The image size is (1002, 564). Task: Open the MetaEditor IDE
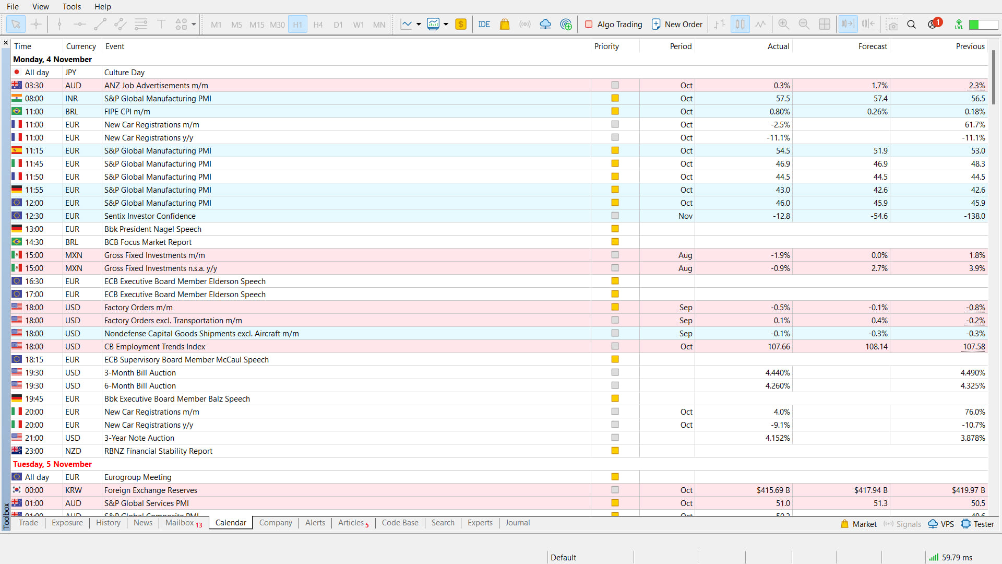click(x=484, y=24)
